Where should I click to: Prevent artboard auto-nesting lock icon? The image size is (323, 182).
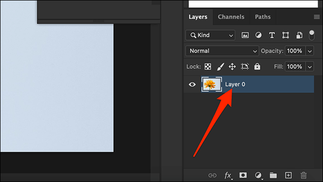[x=244, y=67]
